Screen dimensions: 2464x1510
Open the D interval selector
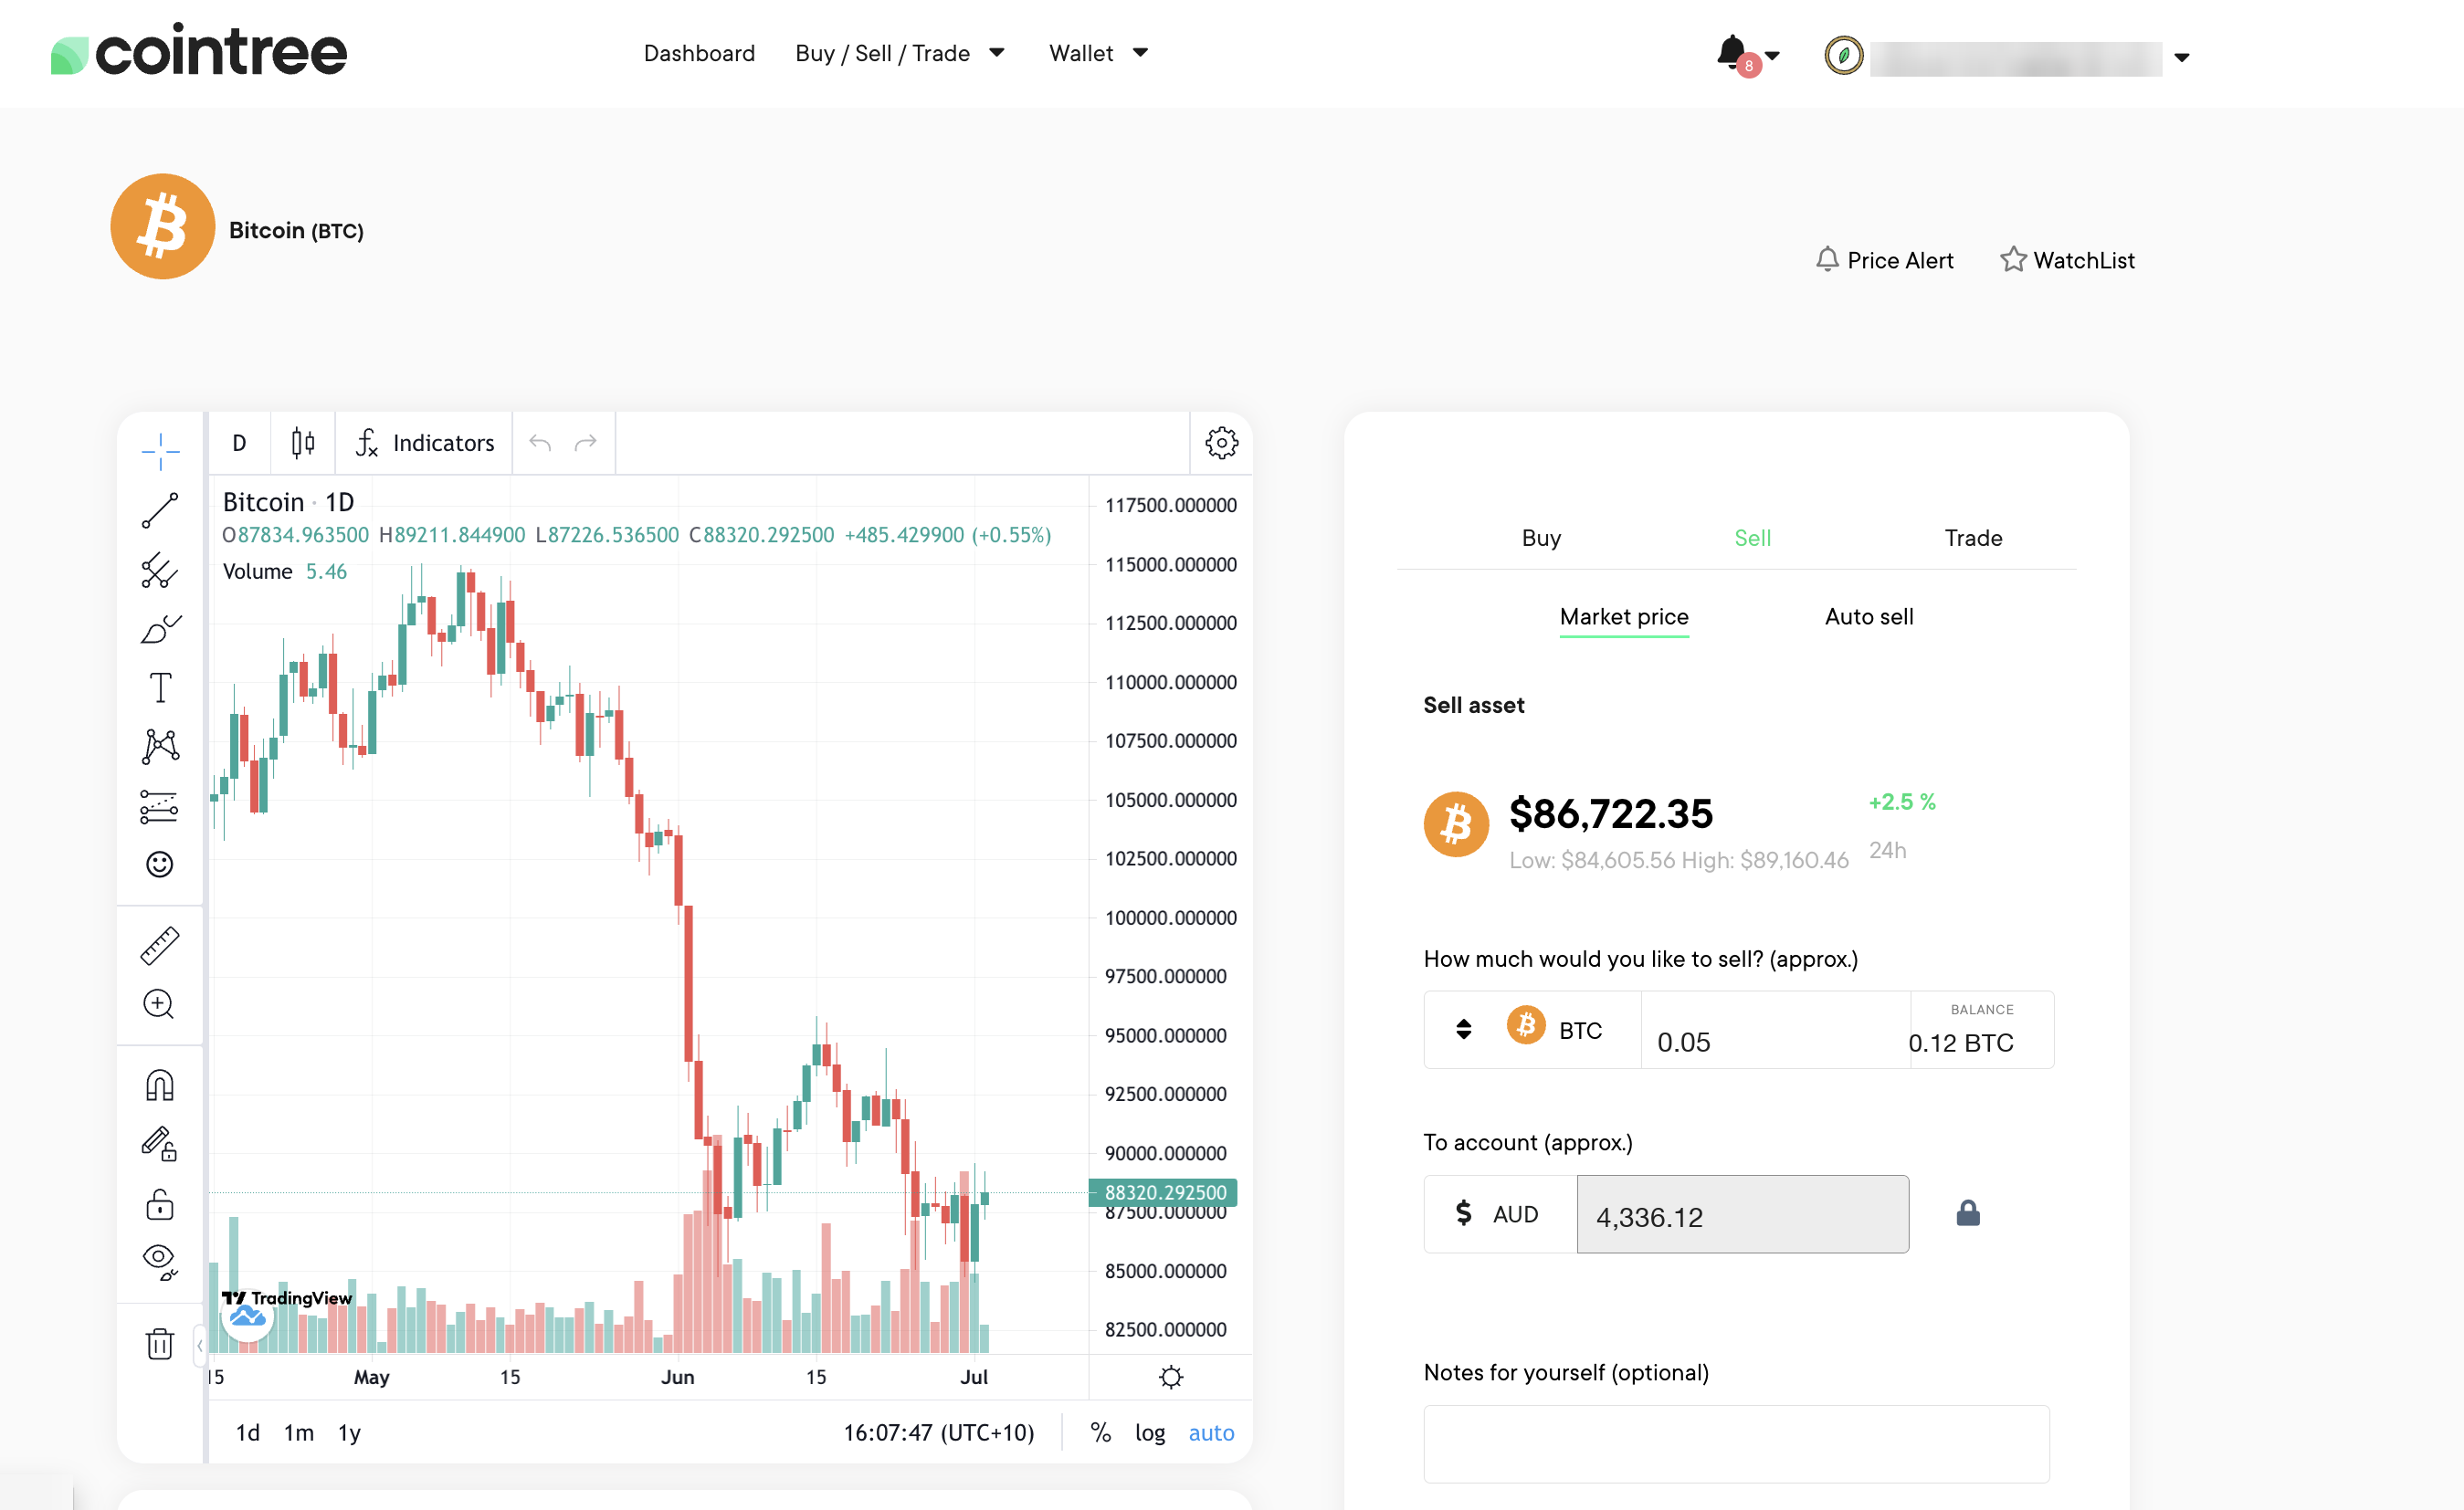click(x=239, y=443)
